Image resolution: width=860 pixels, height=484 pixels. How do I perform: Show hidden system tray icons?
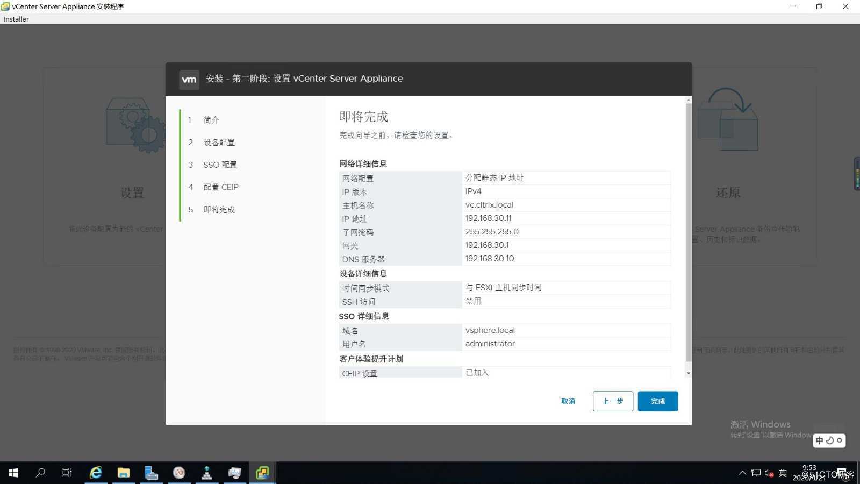click(742, 473)
